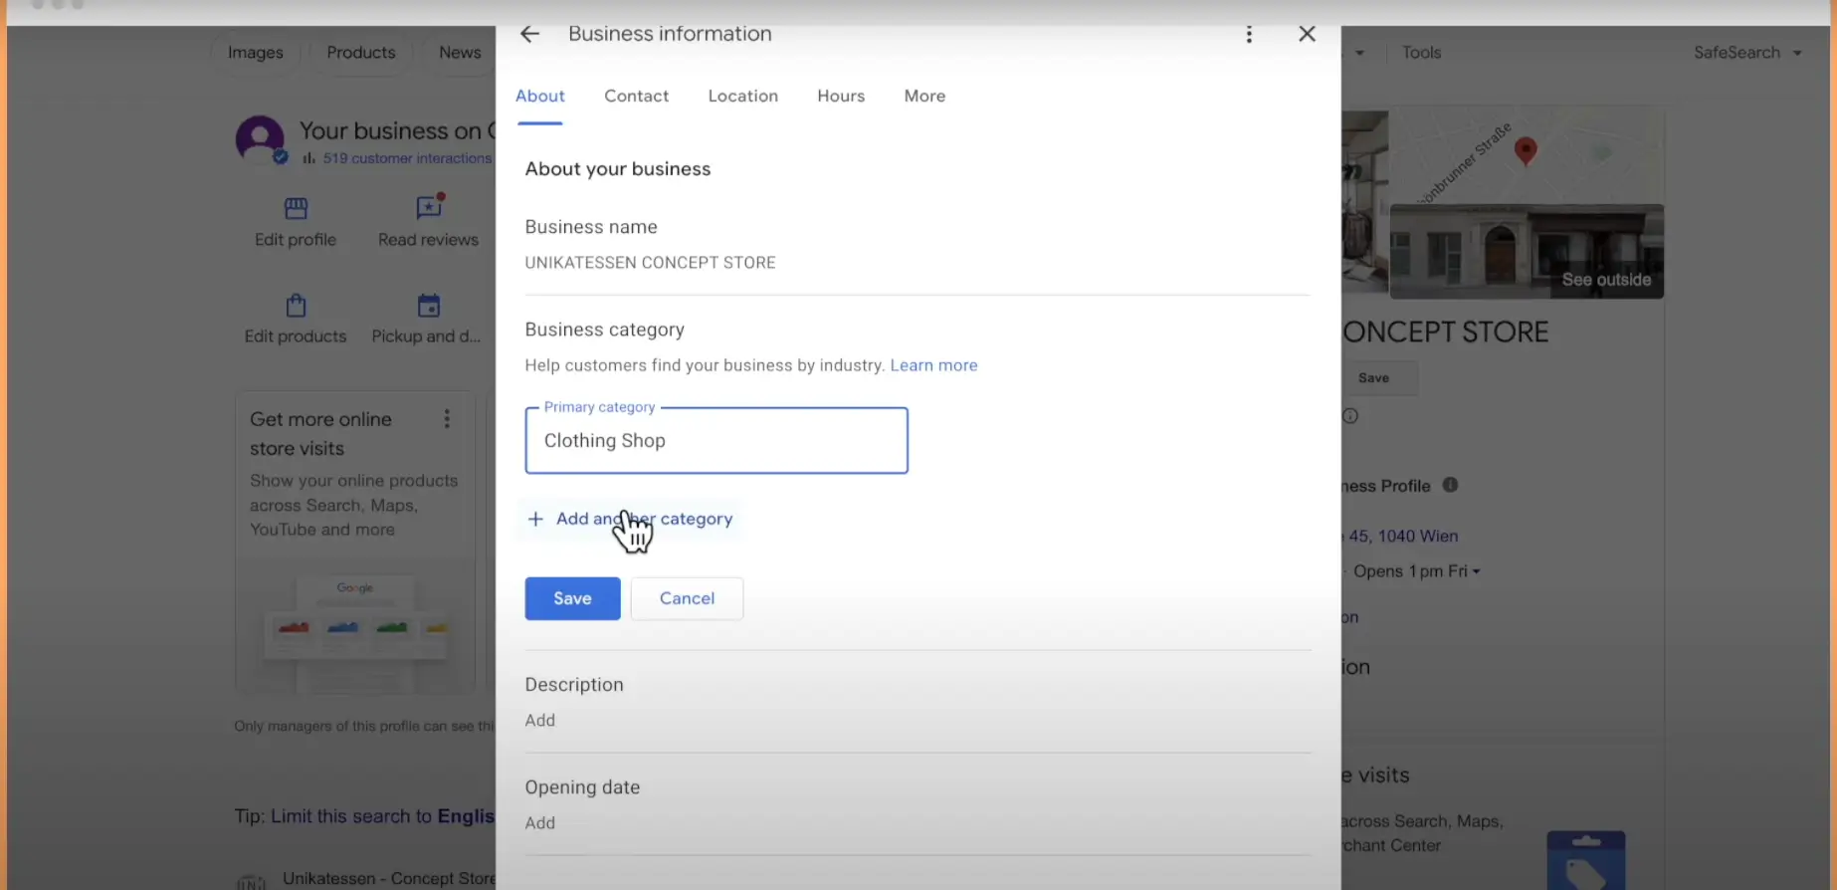
Task: Open the Learn more link
Action: (x=933, y=365)
